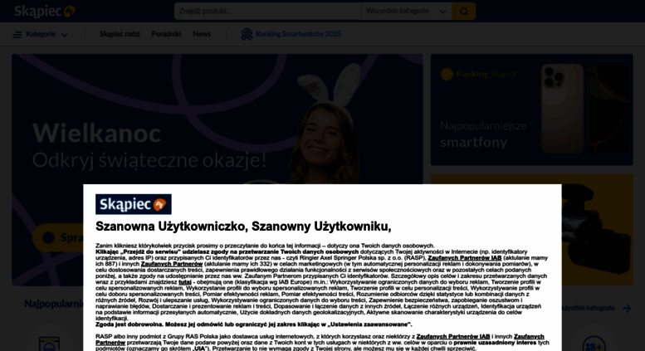
Task: Click the 18+ category icon
Action: coord(594,344)
